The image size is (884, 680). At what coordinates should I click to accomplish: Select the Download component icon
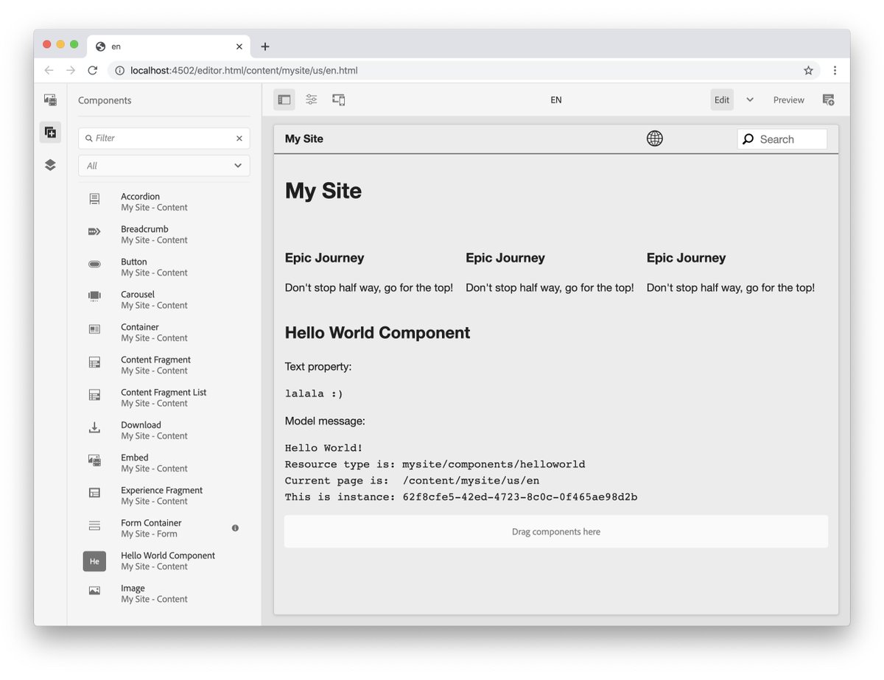pyautogui.click(x=94, y=427)
